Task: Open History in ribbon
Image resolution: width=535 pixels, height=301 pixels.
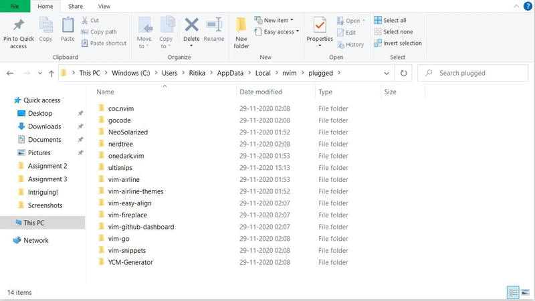Action: pyautogui.click(x=350, y=44)
